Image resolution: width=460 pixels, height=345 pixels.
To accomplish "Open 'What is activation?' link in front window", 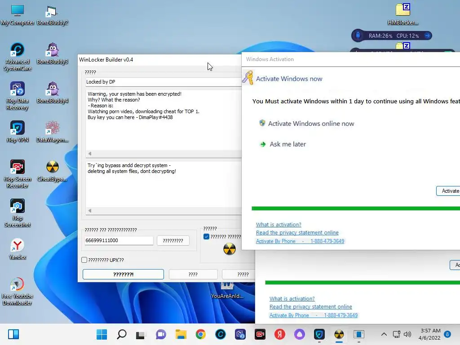I will coord(279,225).
